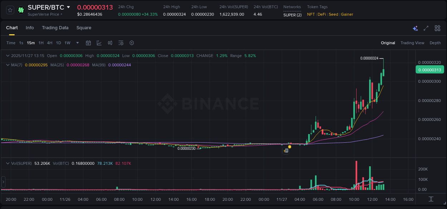Expand the chart to fullscreen
447x209 pixels.
(x=426, y=28)
